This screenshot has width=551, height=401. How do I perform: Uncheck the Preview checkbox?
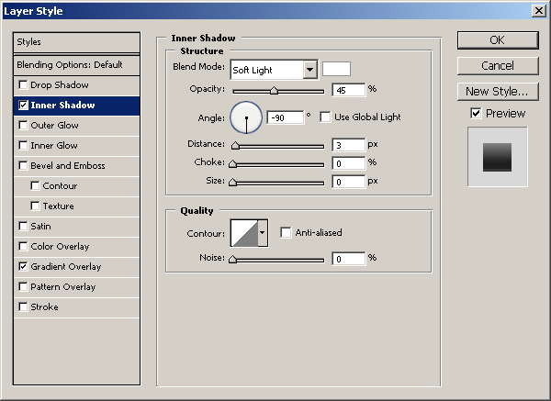(476, 114)
